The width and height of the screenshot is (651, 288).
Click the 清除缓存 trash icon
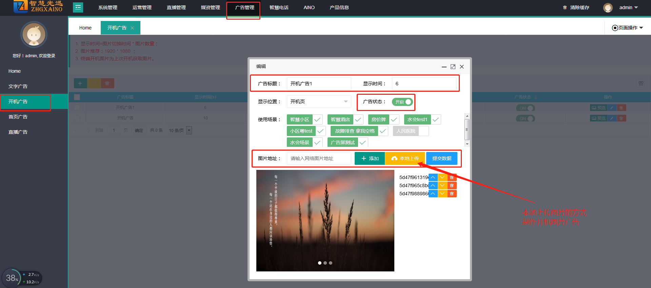point(565,7)
